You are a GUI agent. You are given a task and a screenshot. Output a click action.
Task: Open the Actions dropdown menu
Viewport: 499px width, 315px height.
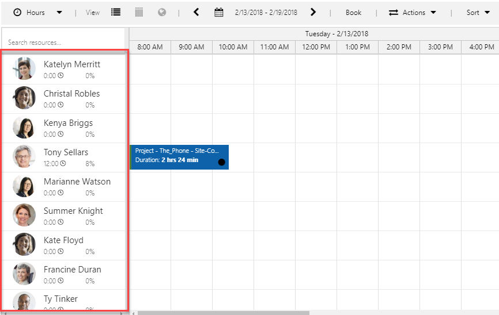413,12
